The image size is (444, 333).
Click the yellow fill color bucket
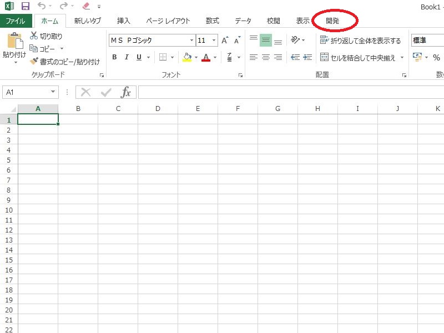point(187,57)
